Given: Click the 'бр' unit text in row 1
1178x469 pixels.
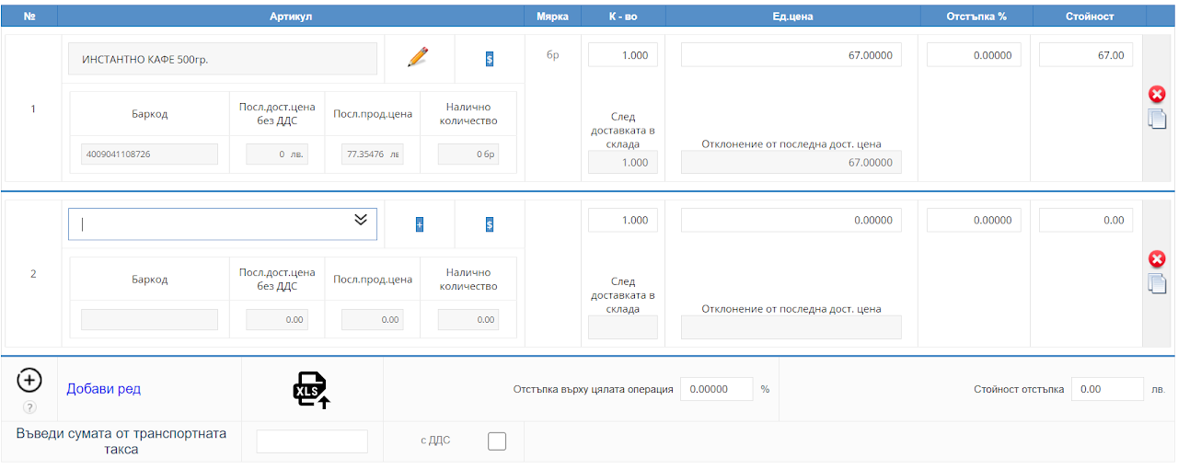Looking at the screenshot, I should [x=553, y=55].
